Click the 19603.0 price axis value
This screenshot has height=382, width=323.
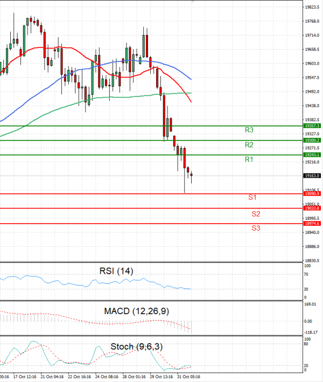(312, 64)
